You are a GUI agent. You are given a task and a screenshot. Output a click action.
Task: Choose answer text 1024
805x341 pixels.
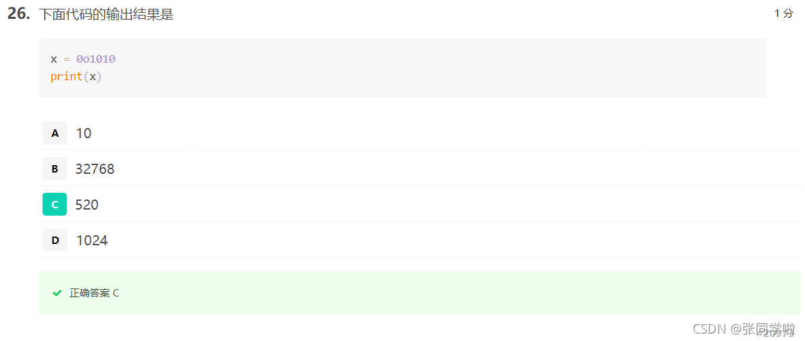92,241
